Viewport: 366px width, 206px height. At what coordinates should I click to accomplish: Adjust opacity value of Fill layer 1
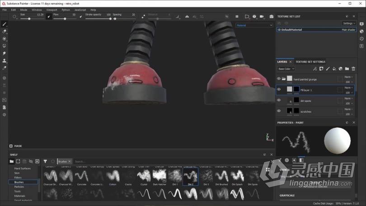click(349, 93)
